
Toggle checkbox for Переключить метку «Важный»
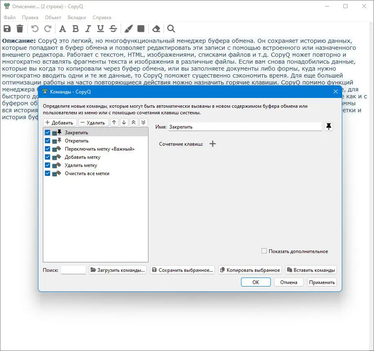(47, 149)
